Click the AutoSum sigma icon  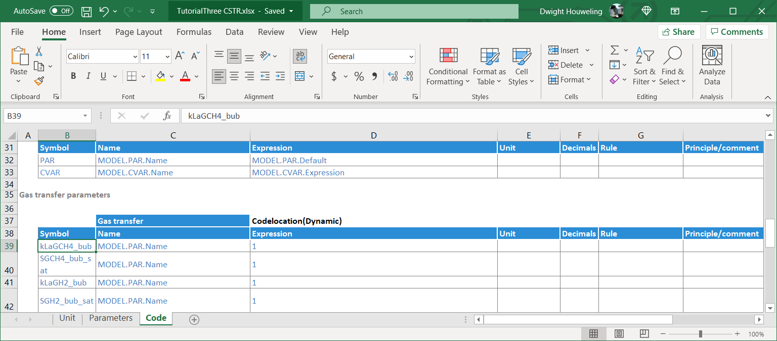point(615,50)
